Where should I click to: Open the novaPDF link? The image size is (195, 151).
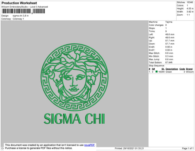tap(89, 145)
